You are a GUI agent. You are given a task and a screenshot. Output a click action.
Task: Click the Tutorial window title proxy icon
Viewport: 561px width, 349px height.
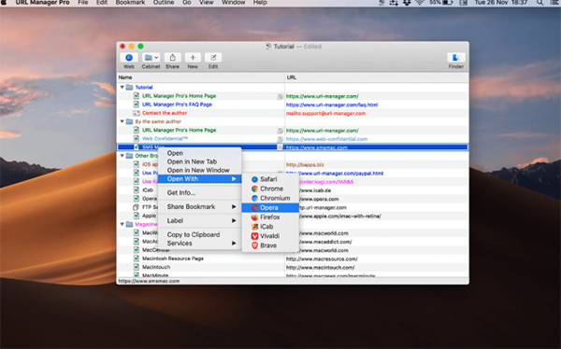click(268, 47)
